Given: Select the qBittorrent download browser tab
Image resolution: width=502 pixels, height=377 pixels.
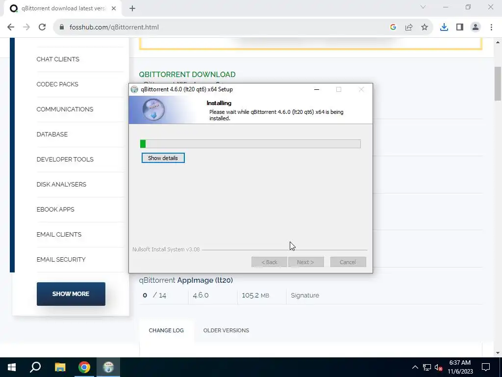Looking at the screenshot, I should point(63,9).
